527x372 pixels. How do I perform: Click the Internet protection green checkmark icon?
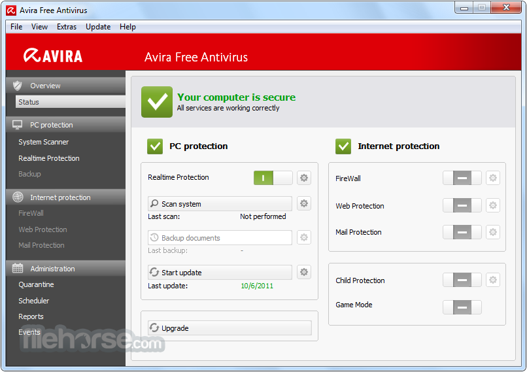(343, 146)
